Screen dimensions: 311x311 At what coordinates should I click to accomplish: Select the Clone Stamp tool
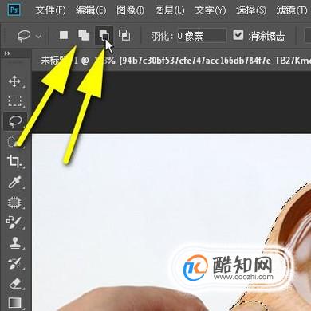[15, 242]
